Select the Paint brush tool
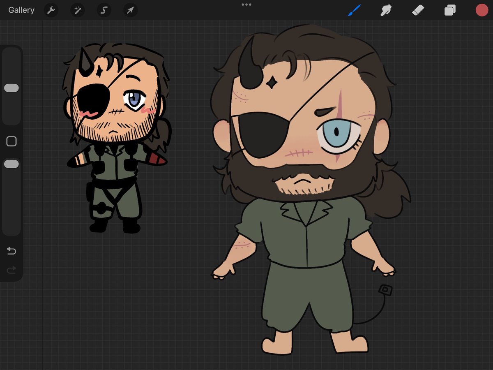 tap(354, 10)
